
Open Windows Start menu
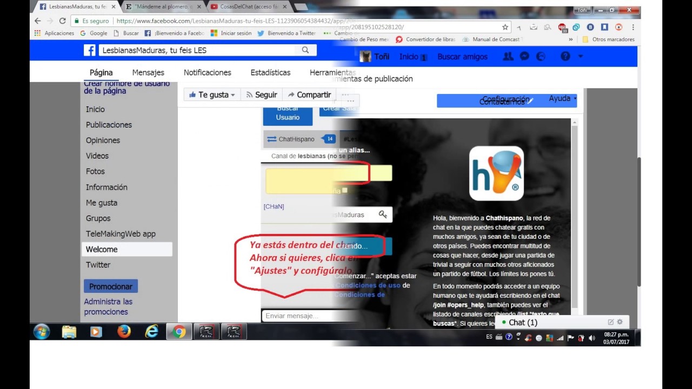tap(42, 331)
